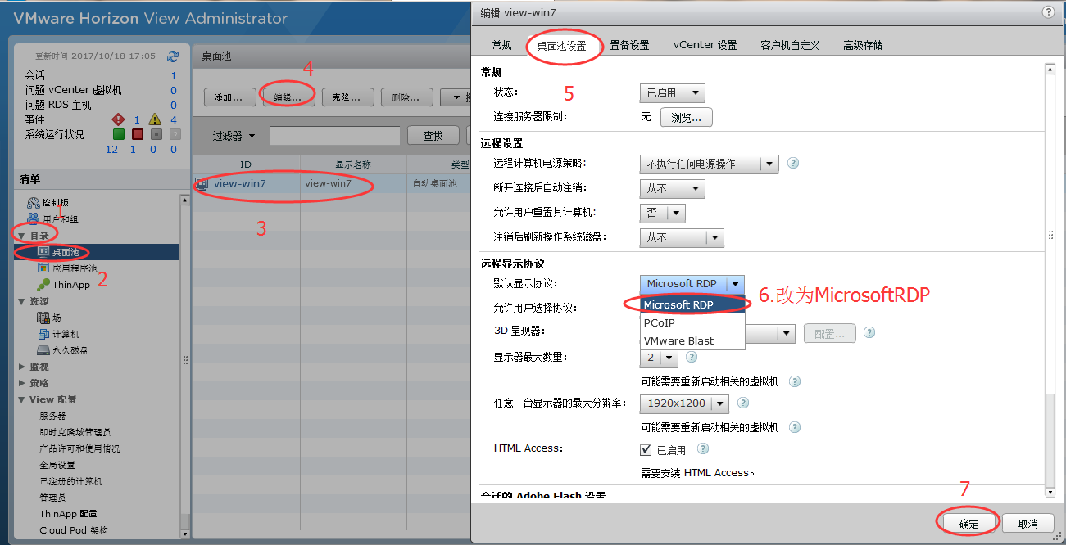This screenshot has width=1066, height=545.
Task: Open the max monitors count dropdown
Action: 659,358
